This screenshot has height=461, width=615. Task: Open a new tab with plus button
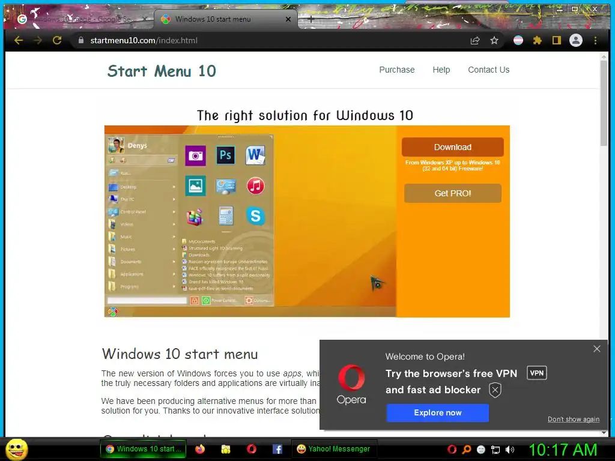pyautogui.click(x=311, y=19)
